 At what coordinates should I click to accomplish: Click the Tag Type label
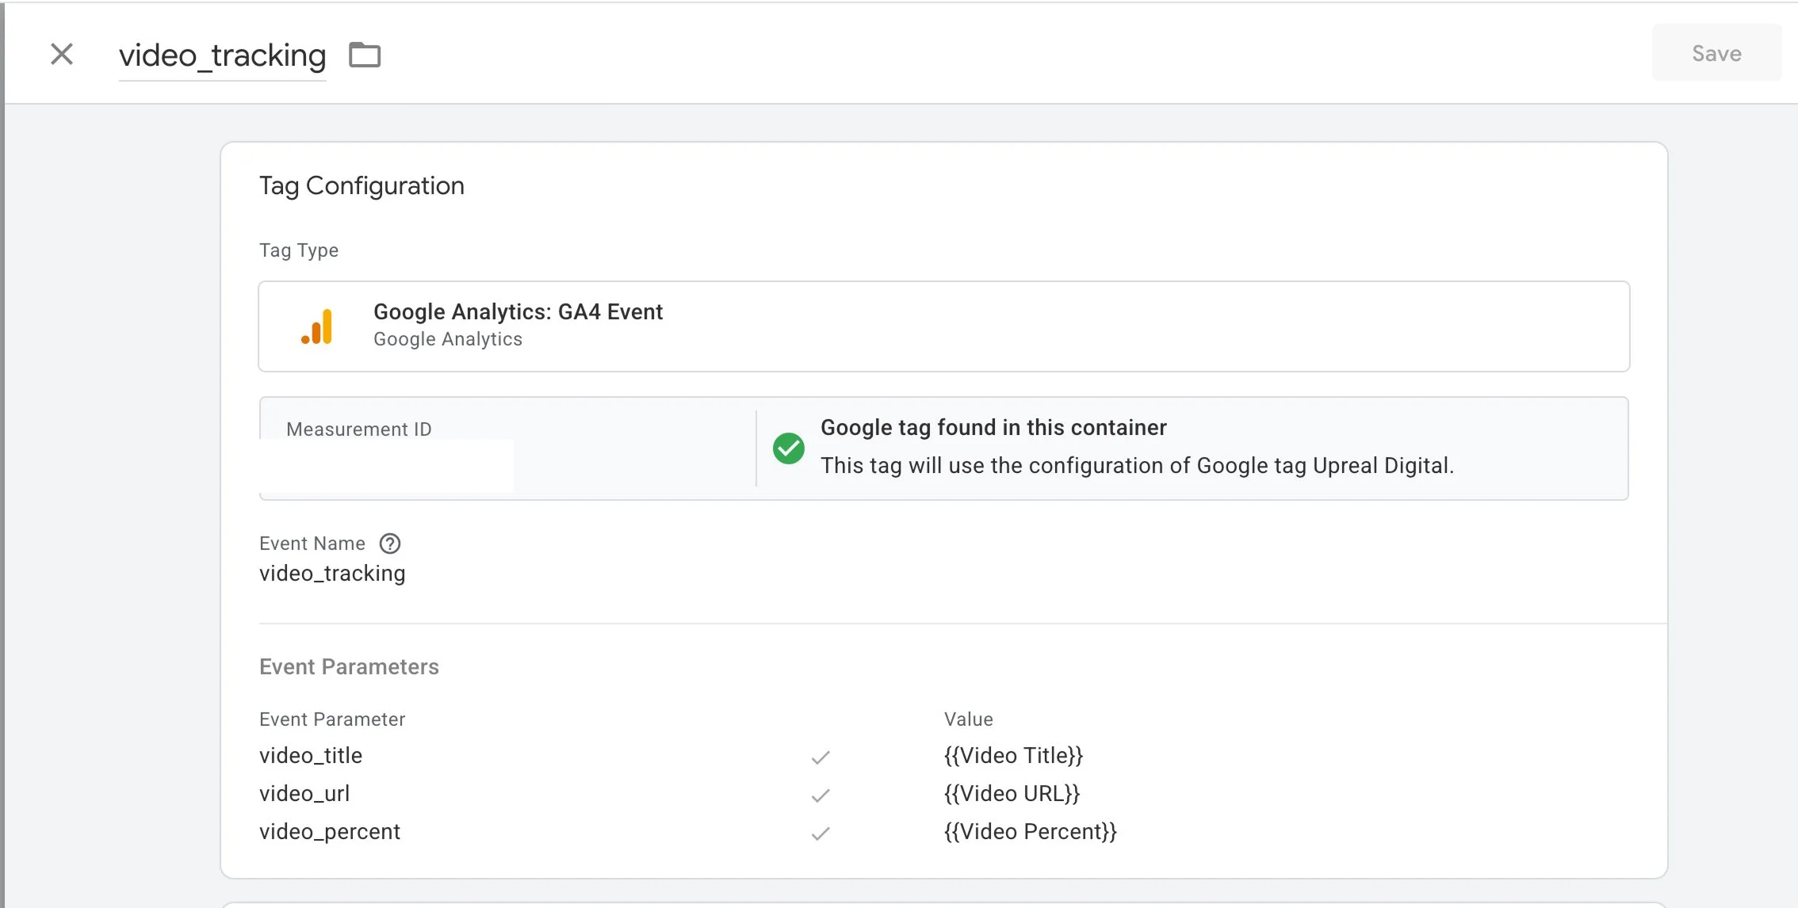299,250
